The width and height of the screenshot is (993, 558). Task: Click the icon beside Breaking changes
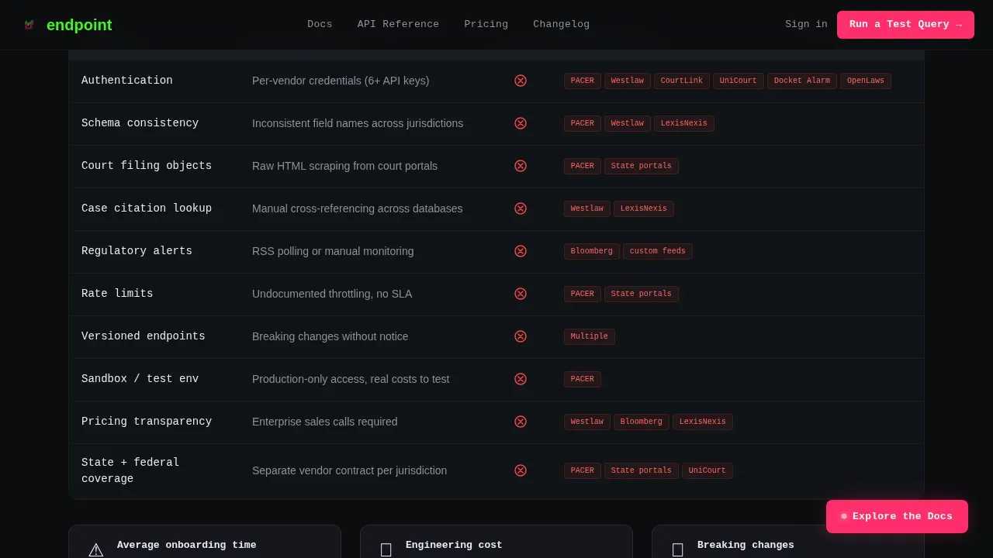pos(678,550)
